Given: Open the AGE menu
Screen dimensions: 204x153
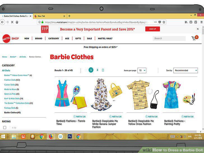Looking at the screenshot, I should (67, 38).
